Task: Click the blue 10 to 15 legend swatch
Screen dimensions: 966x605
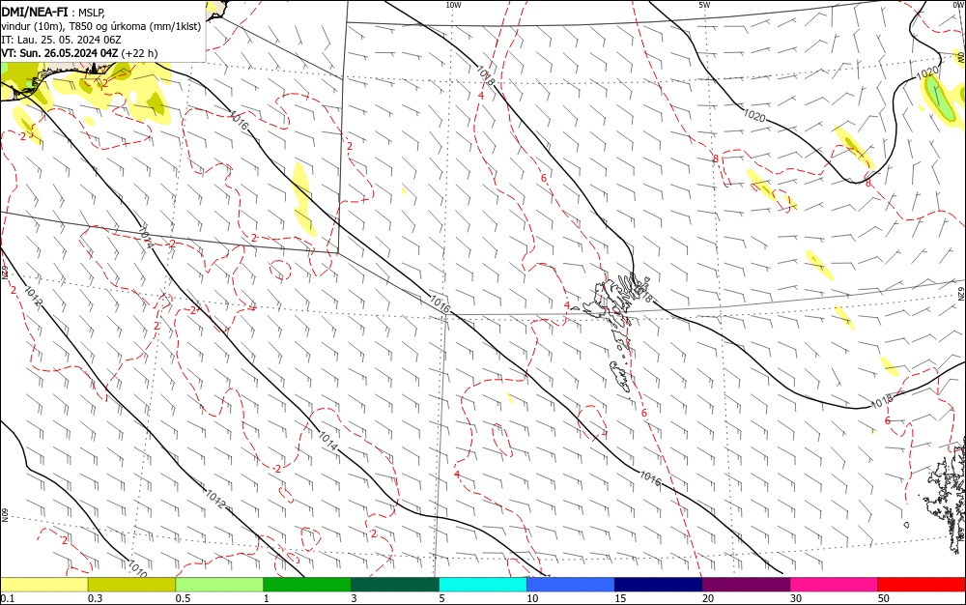Action: [571, 585]
